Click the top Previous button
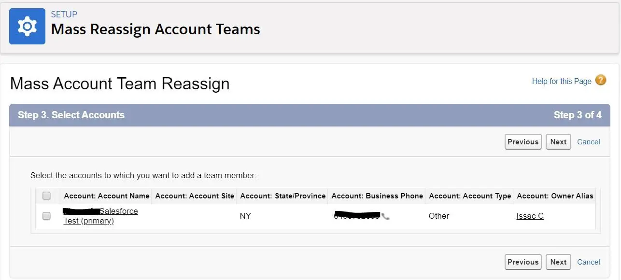Screen dimensions: 621x280 click(523, 142)
